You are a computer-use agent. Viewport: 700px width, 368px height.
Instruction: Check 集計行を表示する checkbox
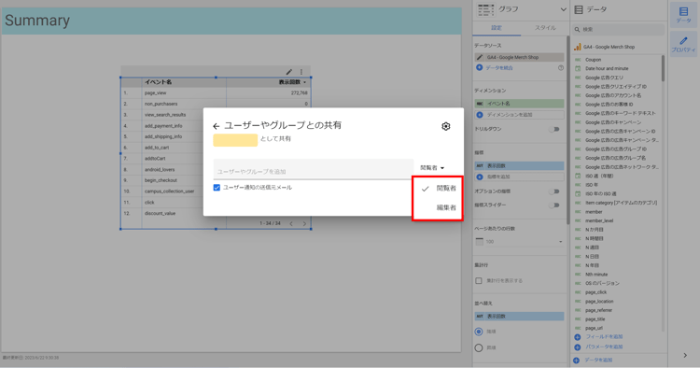pyautogui.click(x=479, y=281)
